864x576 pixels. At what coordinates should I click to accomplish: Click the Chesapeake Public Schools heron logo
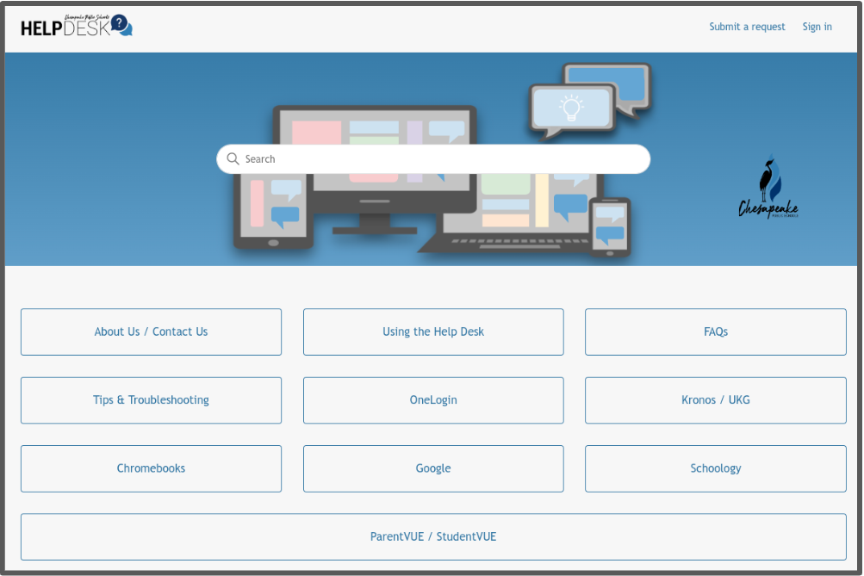point(768,187)
